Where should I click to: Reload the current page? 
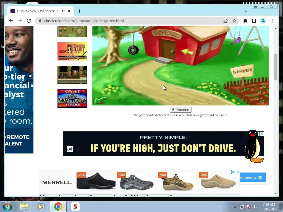[29, 21]
